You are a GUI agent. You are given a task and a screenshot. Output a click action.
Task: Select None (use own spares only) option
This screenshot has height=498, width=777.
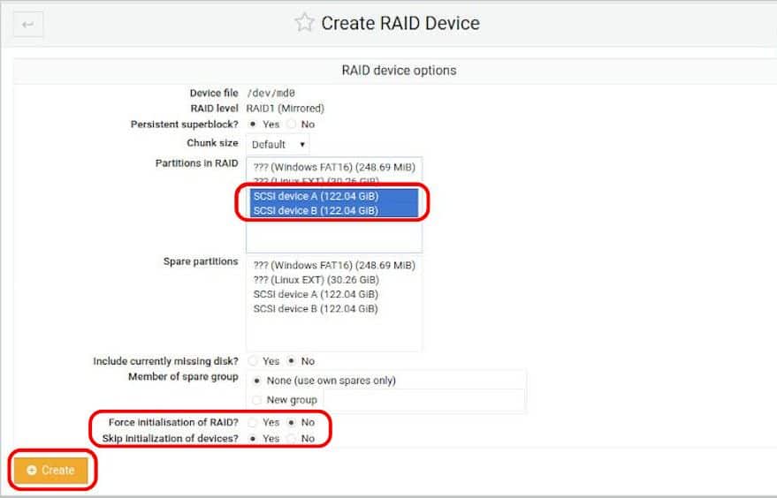[257, 381]
